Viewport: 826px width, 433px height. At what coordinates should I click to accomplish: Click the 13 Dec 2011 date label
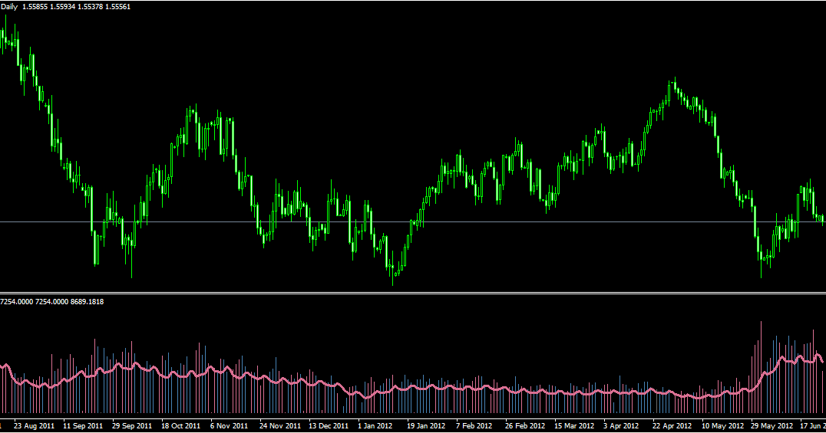329,425
